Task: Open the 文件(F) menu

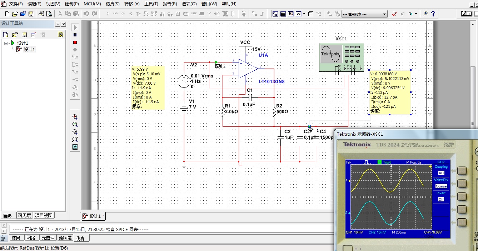Action: coord(16,4)
